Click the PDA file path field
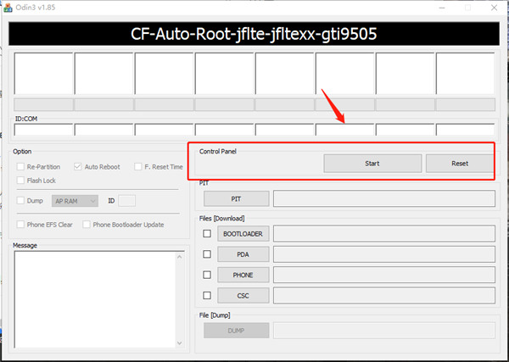The width and height of the screenshot is (509, 362). [x=384, y=254]
